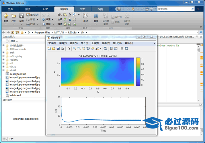Click the Link Plot icon in Figure 1
205x143 pixels.
tap(105, 49)
